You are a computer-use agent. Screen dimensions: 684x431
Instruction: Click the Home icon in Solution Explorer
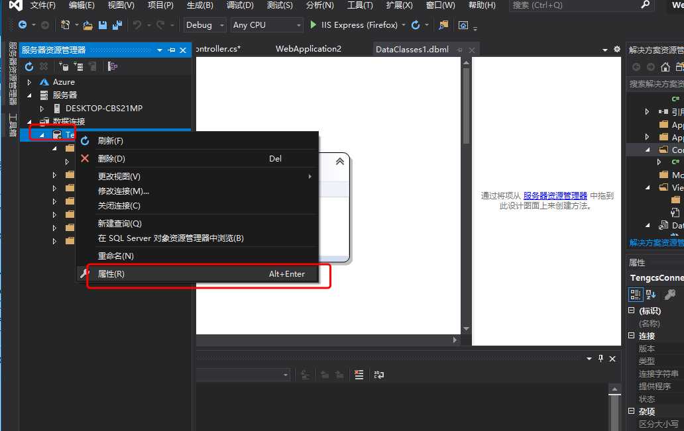(665, 67)
